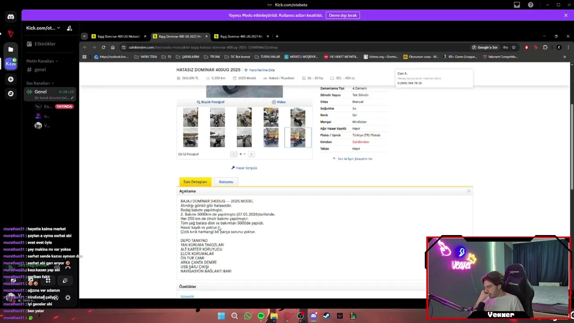574x323 pixels.
Task: Open the activities soundboard icon in voice panel
Action: [65, 280]
